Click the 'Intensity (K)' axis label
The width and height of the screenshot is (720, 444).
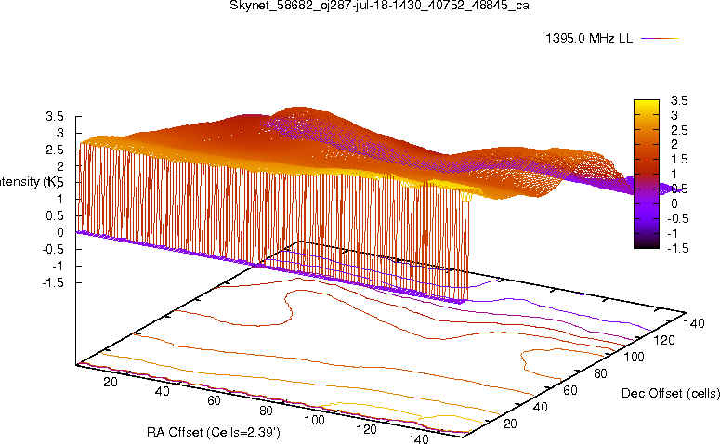pyautogui.click(x=30, y=182)
